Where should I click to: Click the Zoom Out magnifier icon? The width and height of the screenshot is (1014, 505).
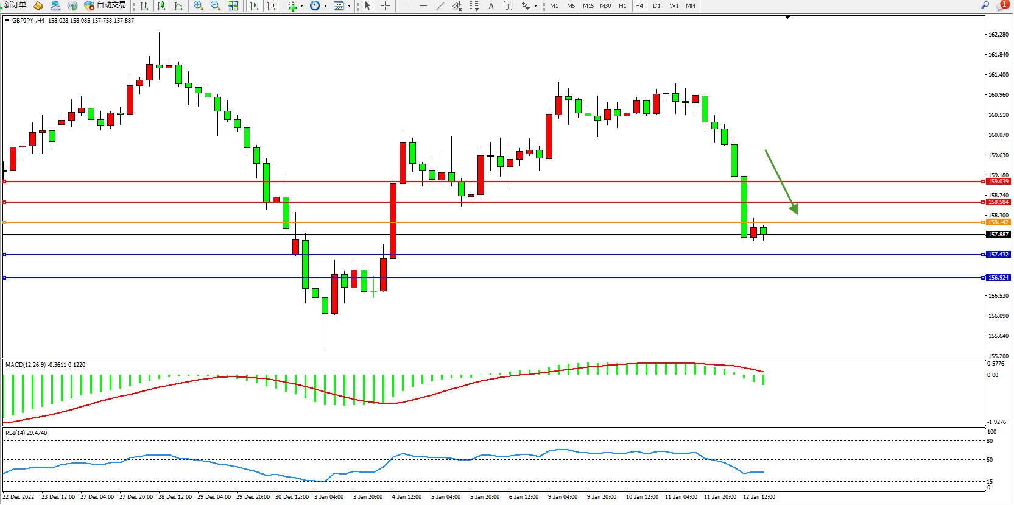216,5
